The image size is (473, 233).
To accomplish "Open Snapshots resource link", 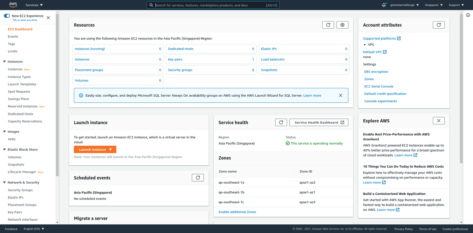I will (269, 70).
